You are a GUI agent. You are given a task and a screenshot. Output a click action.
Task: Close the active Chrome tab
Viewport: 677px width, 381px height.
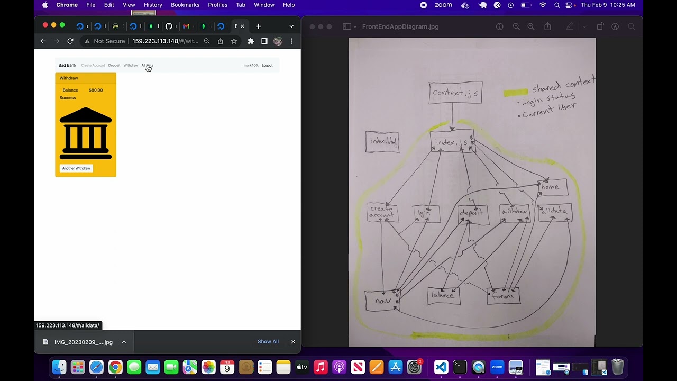(x=242, y=26)
